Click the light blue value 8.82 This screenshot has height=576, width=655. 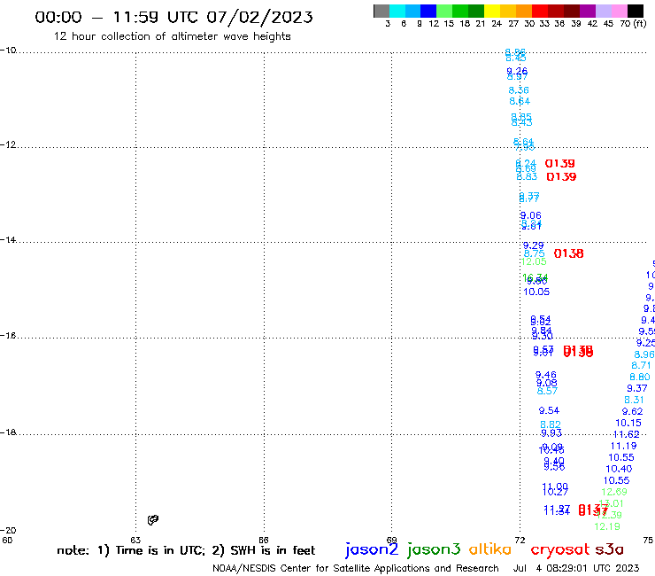point(551,425)
